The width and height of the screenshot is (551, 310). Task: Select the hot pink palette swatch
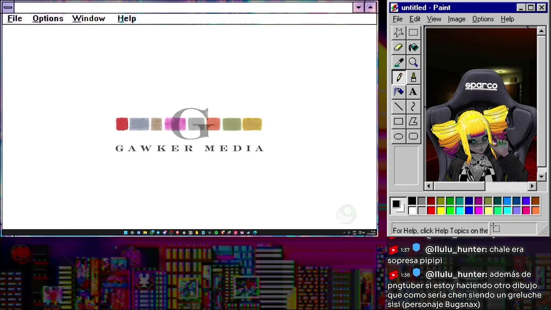tap(526, 211)
